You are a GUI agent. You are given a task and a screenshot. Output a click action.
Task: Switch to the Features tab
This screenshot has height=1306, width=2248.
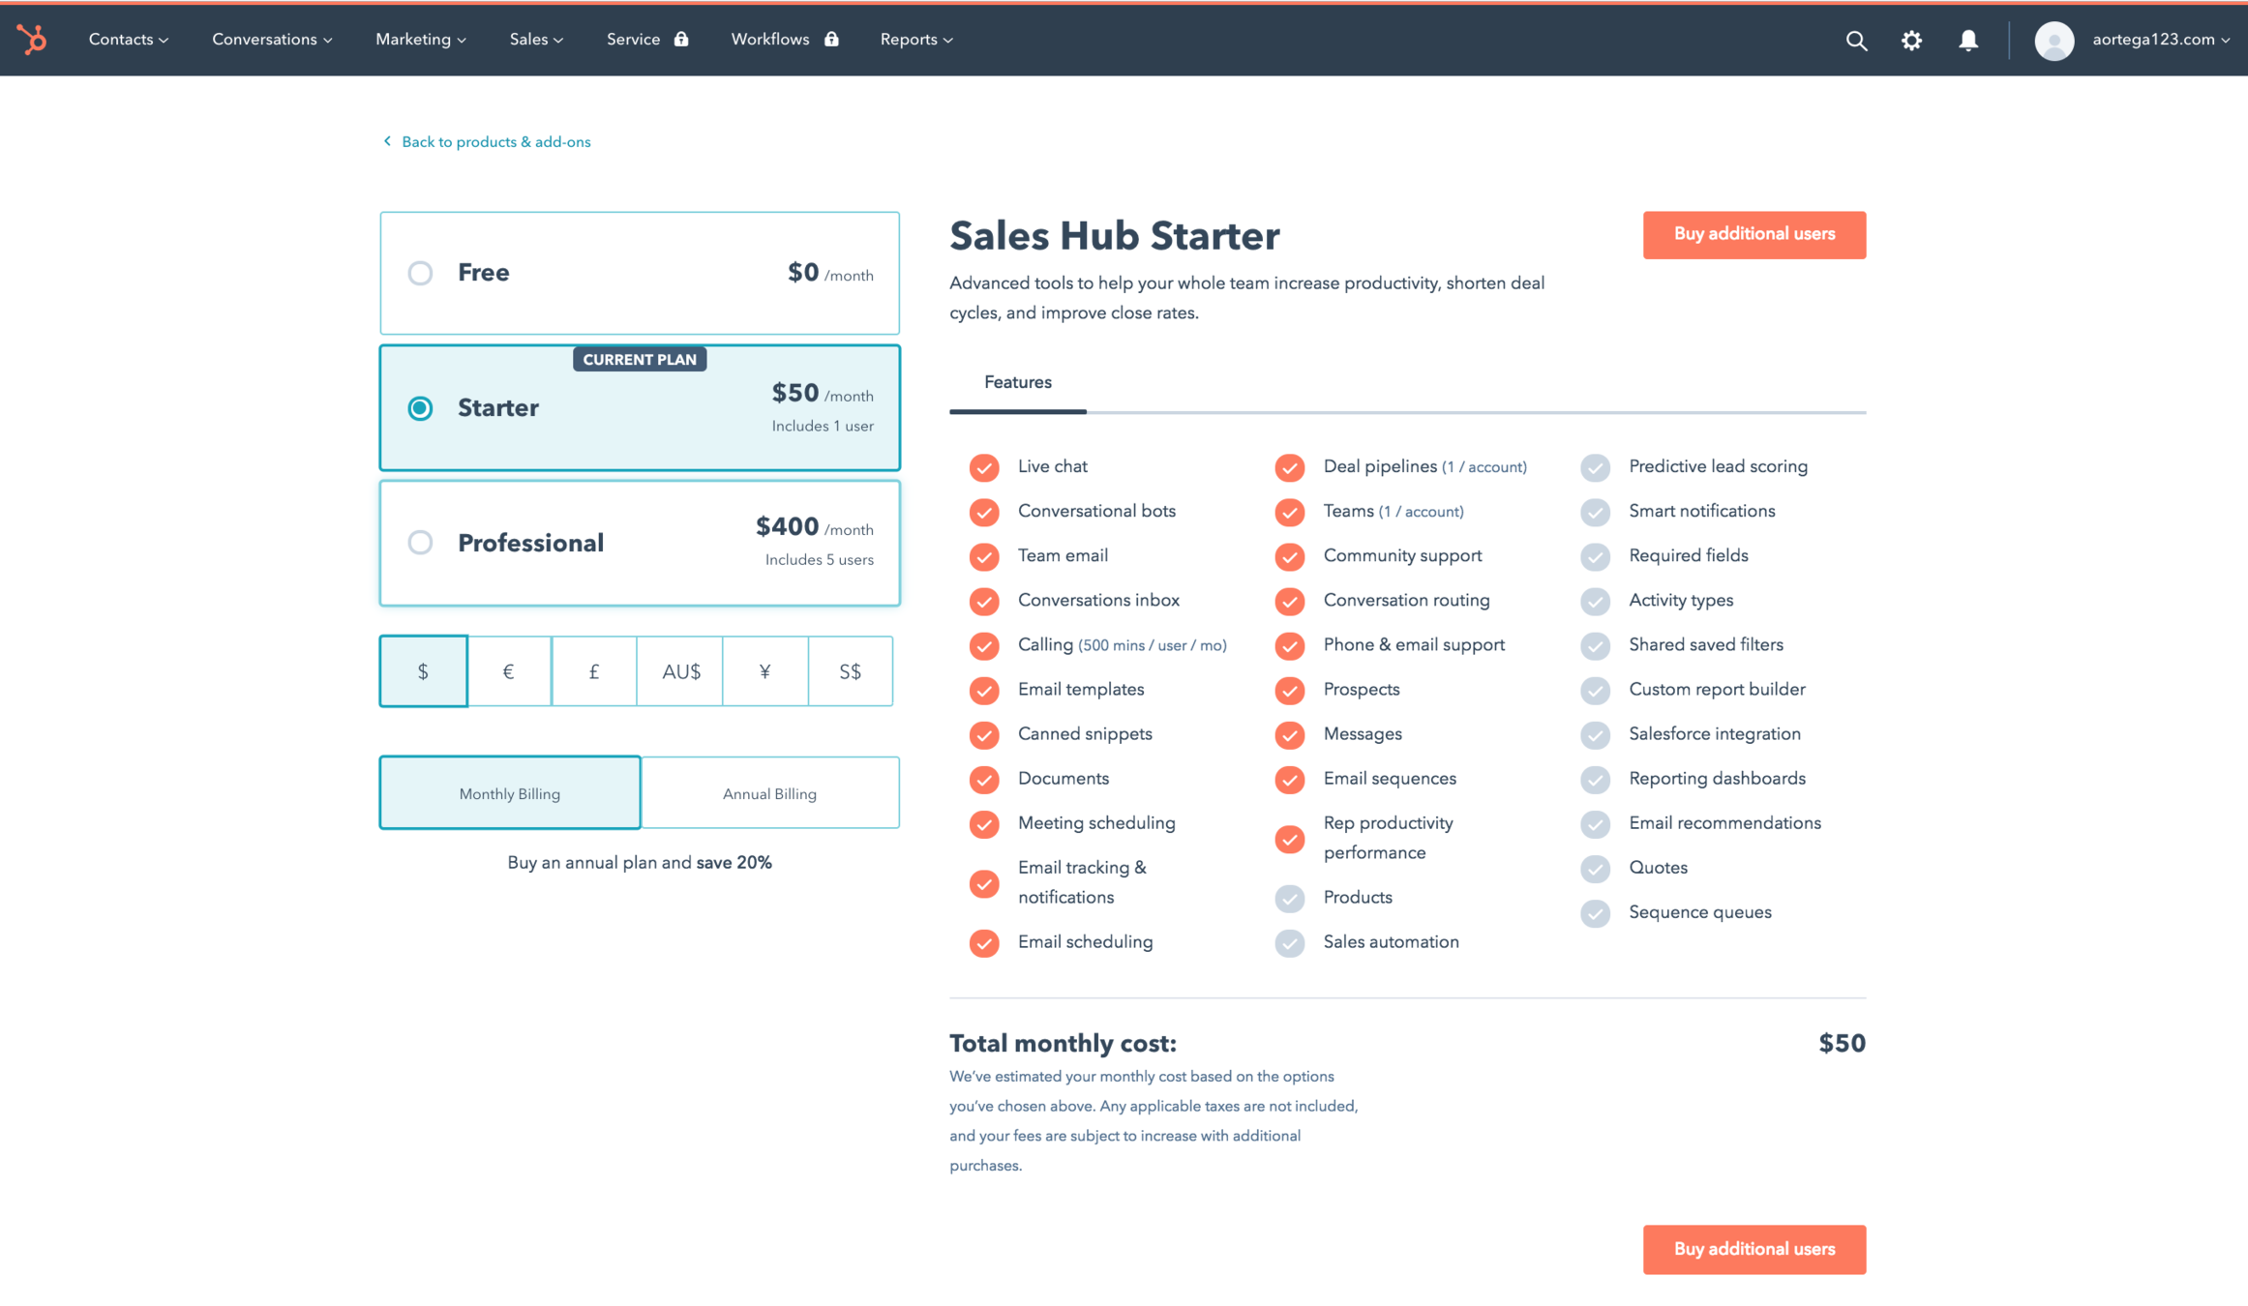pyautogui.click(x=1017, y=383)
